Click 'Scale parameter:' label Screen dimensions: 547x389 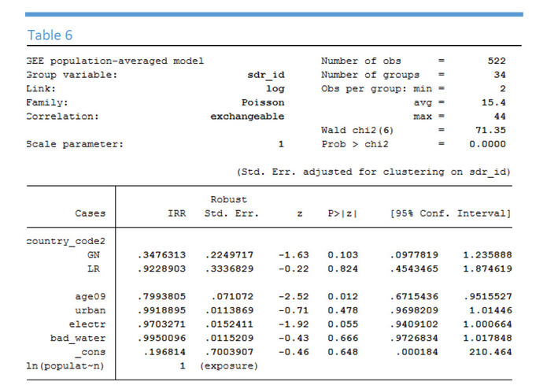click(x=75, y=144)
